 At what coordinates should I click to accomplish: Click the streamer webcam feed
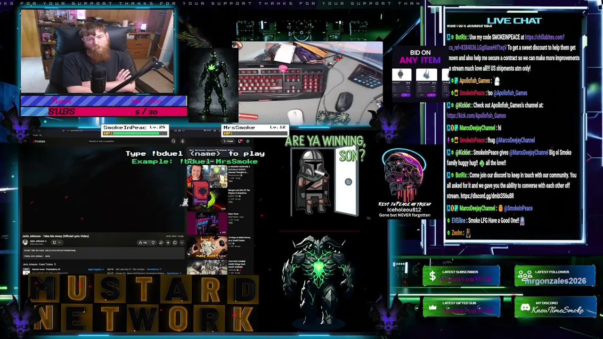(x=97, y=52)
